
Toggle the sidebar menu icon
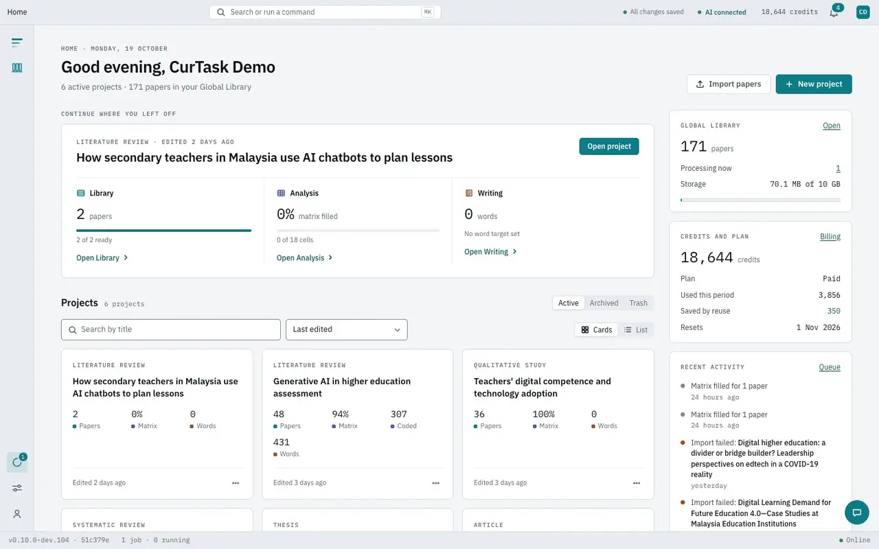point(17,43)
